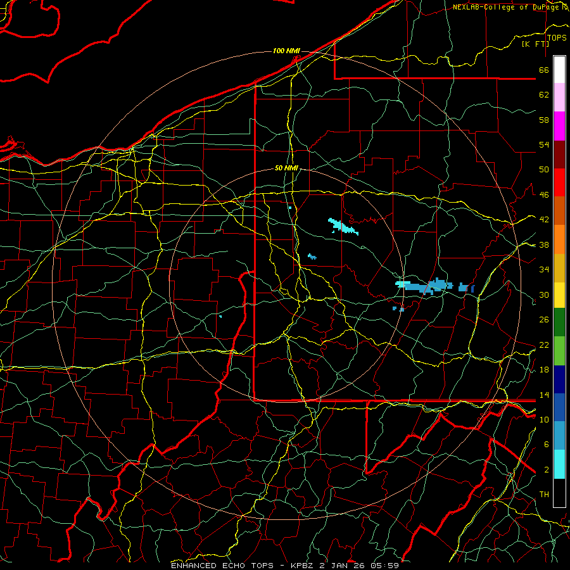The width and height of the screenshot is (570, 570).
Task: Click the legend value '58'
Action: point(544,120)
